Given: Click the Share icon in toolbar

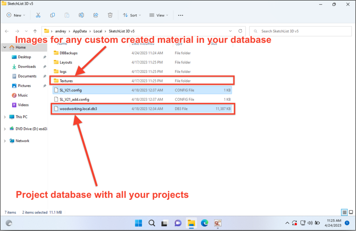Looking at the screenshot, I should pos(96,15).
